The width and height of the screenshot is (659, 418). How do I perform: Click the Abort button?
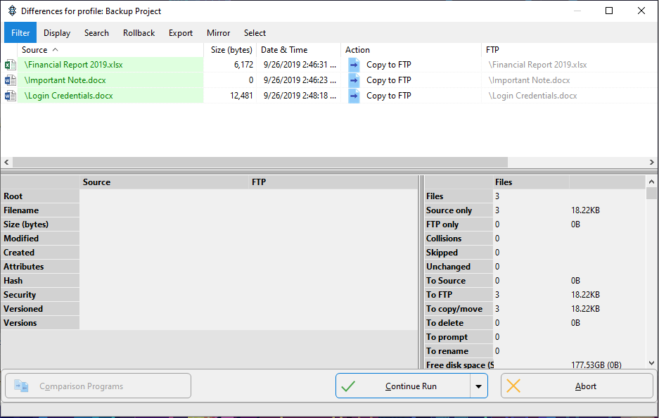click(x=577, y=386)
